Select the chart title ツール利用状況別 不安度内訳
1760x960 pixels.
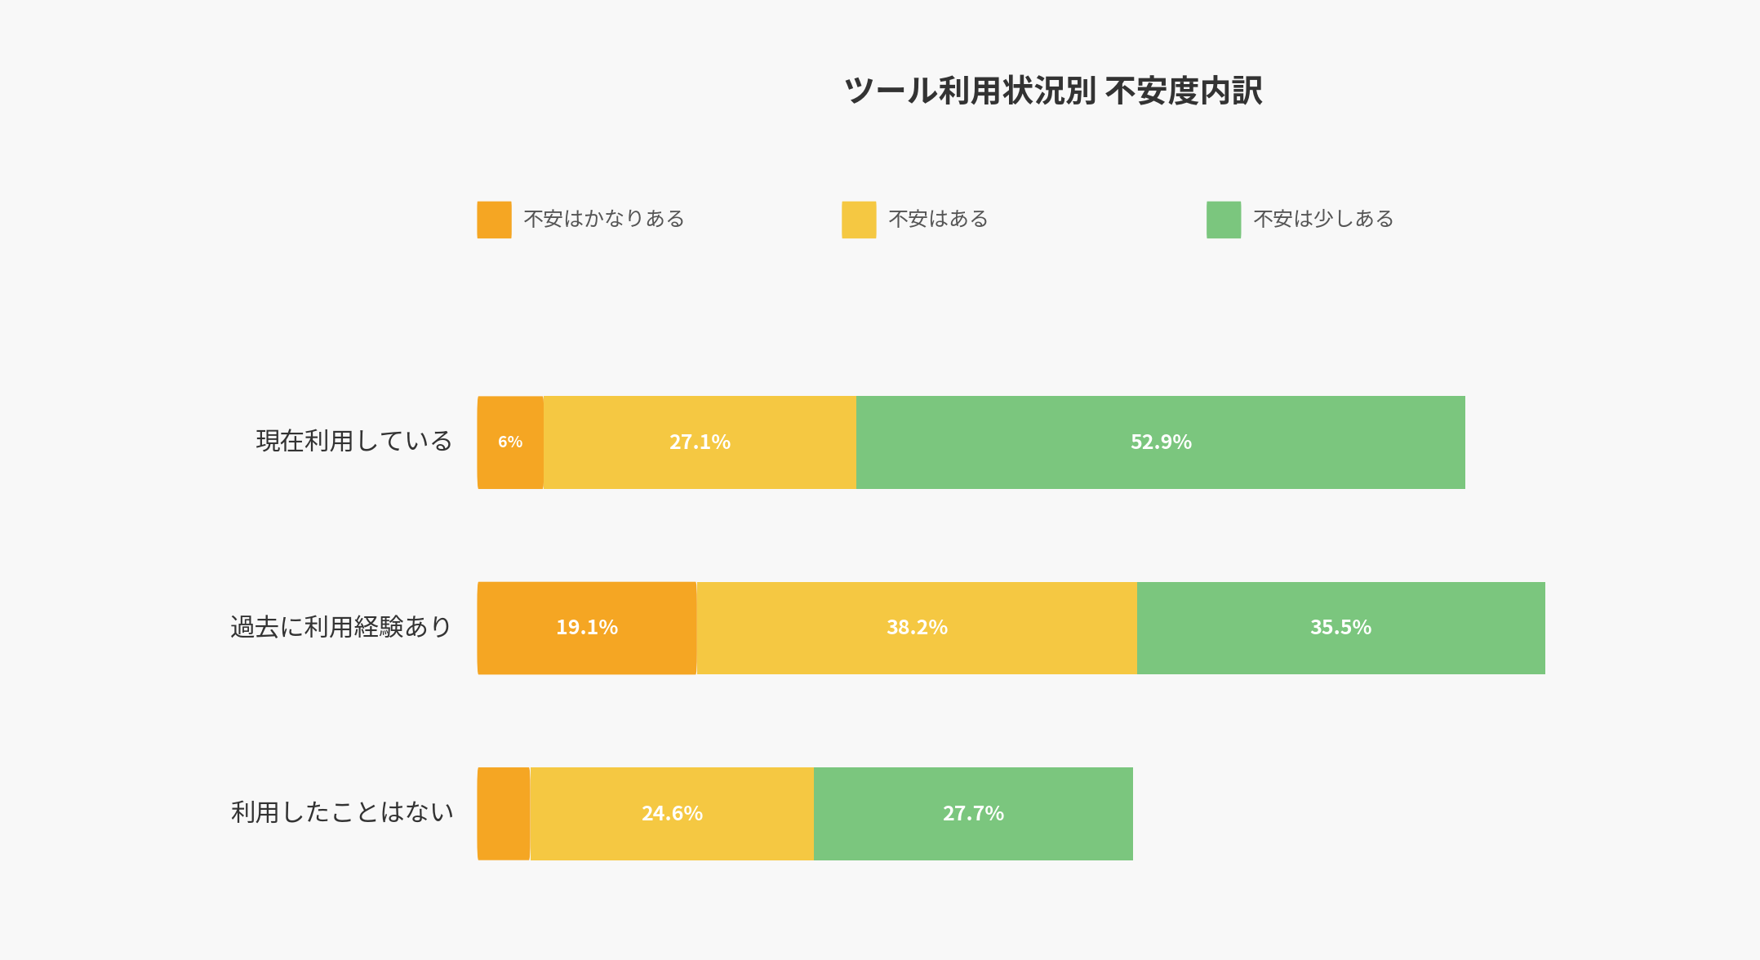click(1053, 91)
